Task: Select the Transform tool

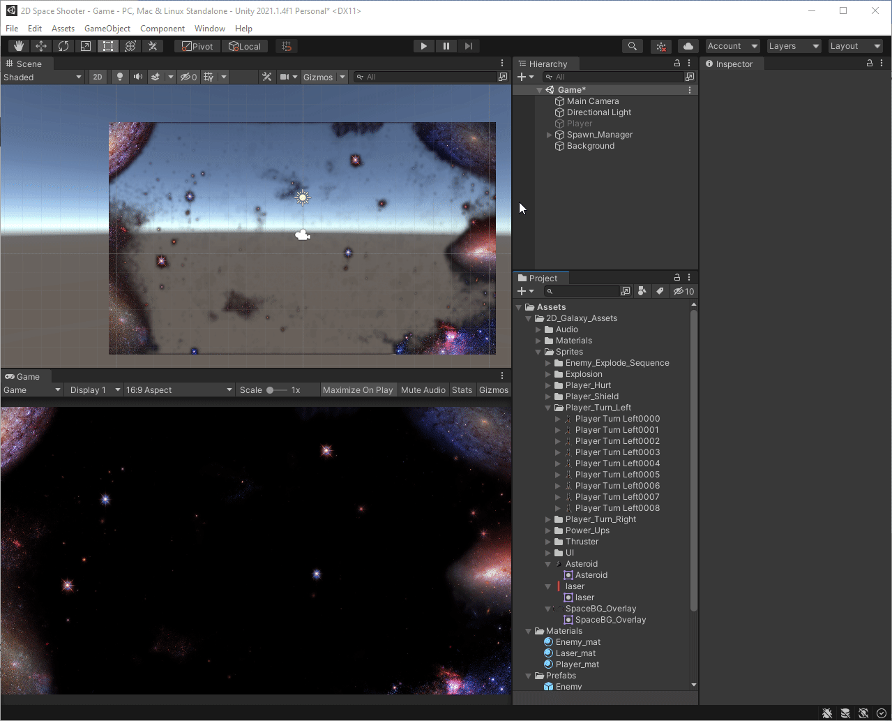Action: click(x=130, y=46)
